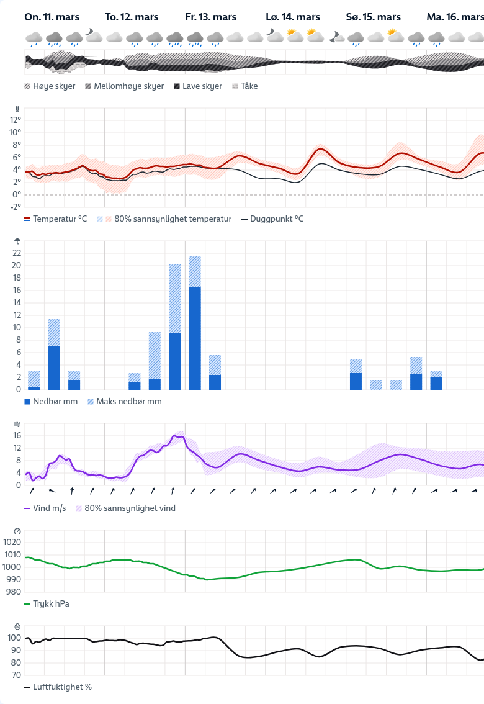Toggle Duggpunkt °C legend entry
Screen dimensions: 484x704
[x=272, y=219]
